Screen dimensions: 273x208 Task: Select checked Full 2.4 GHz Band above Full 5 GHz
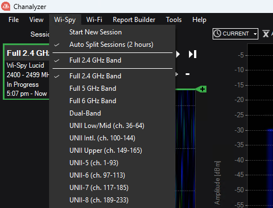click(112, 76)
